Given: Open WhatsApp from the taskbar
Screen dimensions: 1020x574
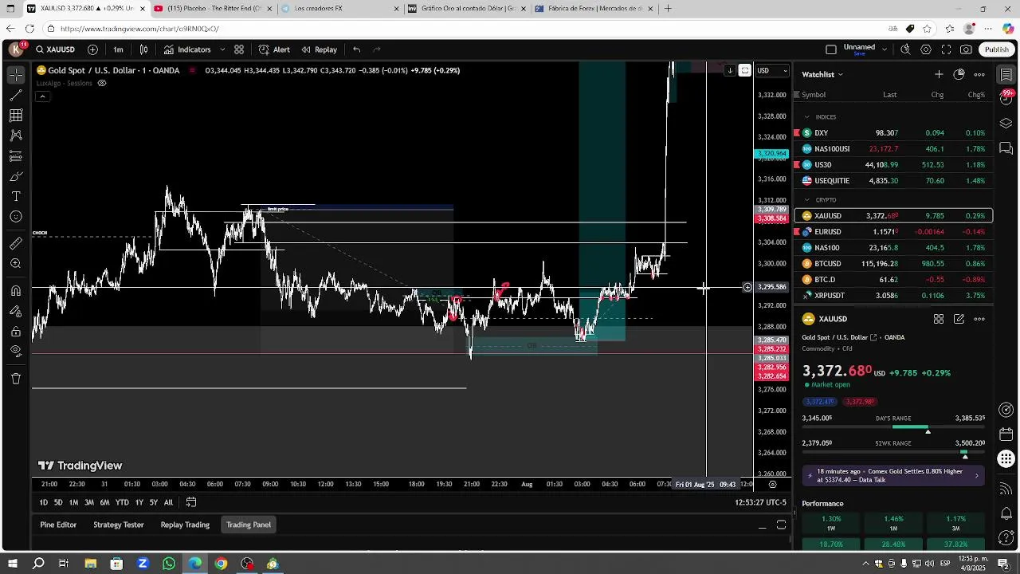Looking at the screenshot, I should pyautogui.click(x=169, y=564).
